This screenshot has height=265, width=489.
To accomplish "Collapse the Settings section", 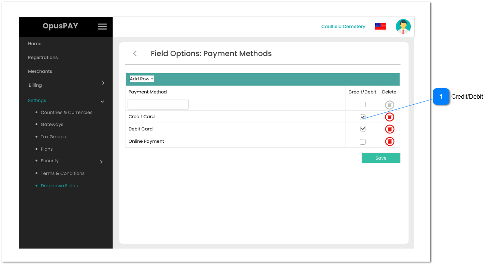I will (x=37, y=100).
